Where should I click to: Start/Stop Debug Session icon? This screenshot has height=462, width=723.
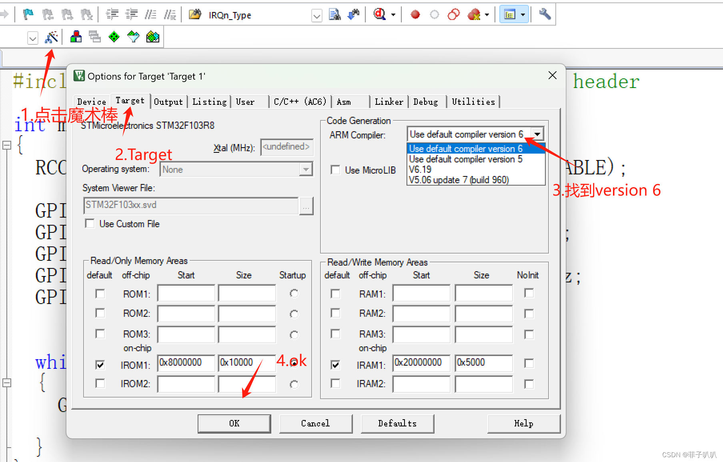pos(379,15)
